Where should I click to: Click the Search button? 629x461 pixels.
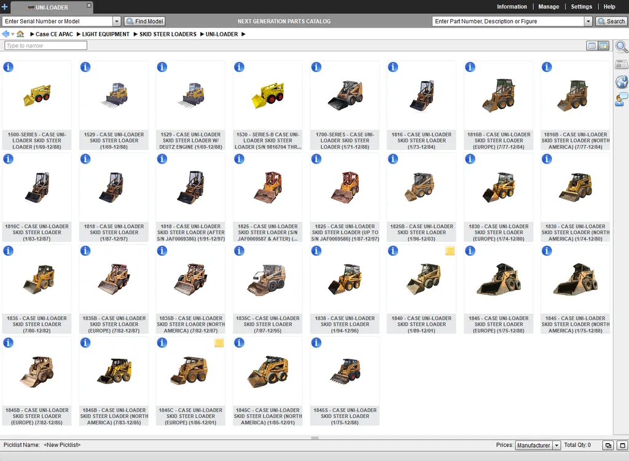[612, 22]
